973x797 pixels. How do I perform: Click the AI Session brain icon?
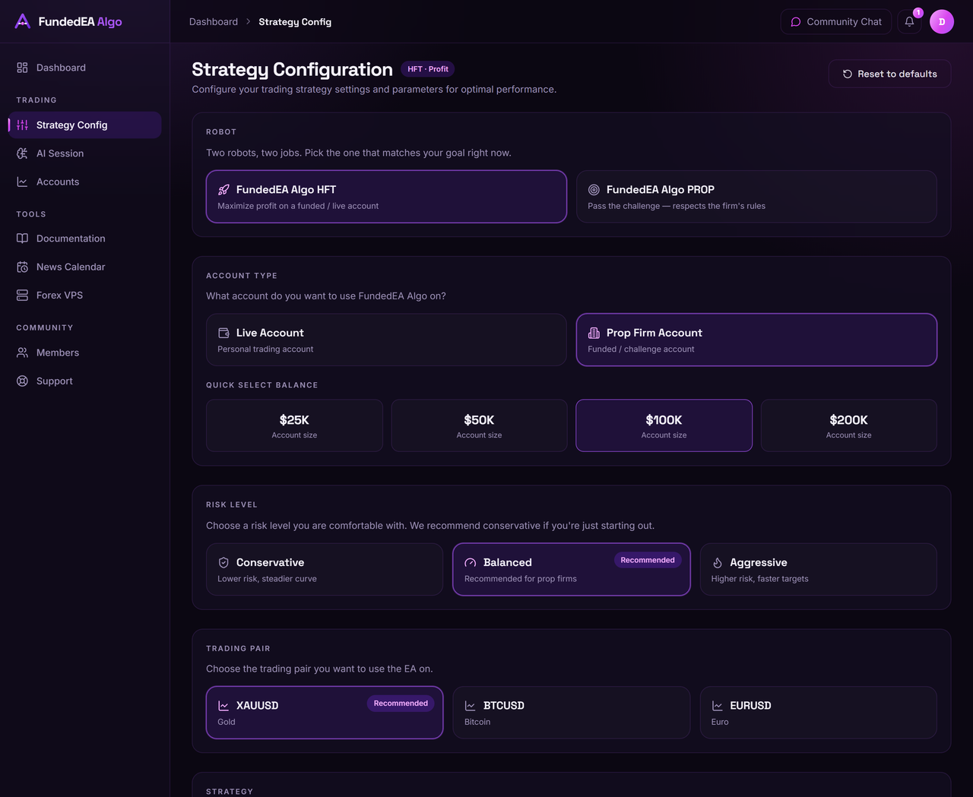click(x=22, y=153)
